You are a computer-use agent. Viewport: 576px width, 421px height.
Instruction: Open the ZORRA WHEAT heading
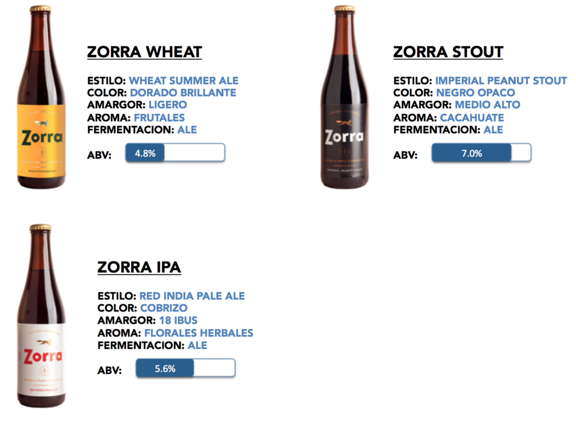[145, 52]
